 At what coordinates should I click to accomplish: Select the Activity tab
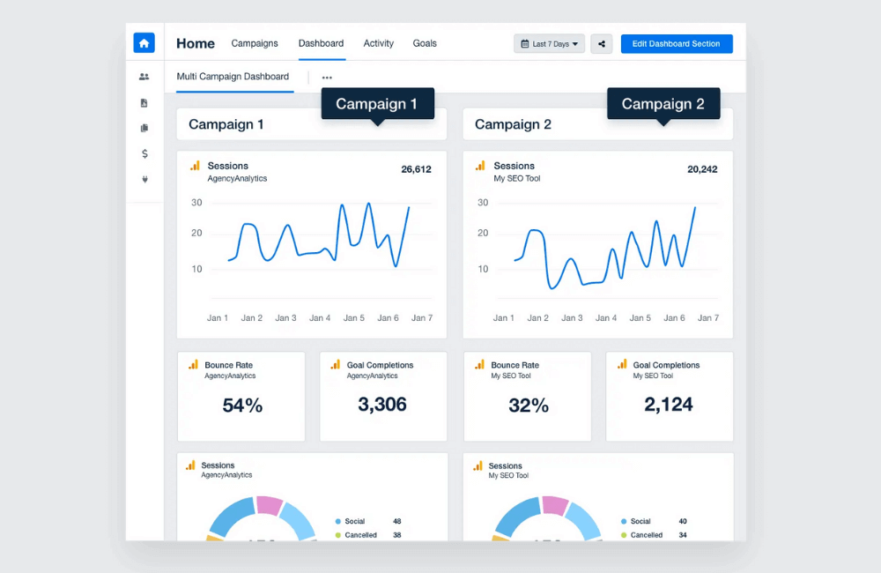(x=379, y=43)
